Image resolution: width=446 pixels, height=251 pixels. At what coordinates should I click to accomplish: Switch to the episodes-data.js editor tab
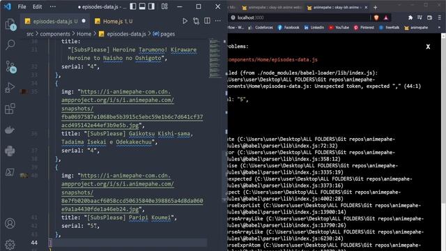pyautogui.click(x=55, y=22)
